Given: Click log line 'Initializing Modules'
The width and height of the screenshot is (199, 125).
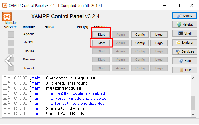Looking at the screenshot, I should click(64, 88).
